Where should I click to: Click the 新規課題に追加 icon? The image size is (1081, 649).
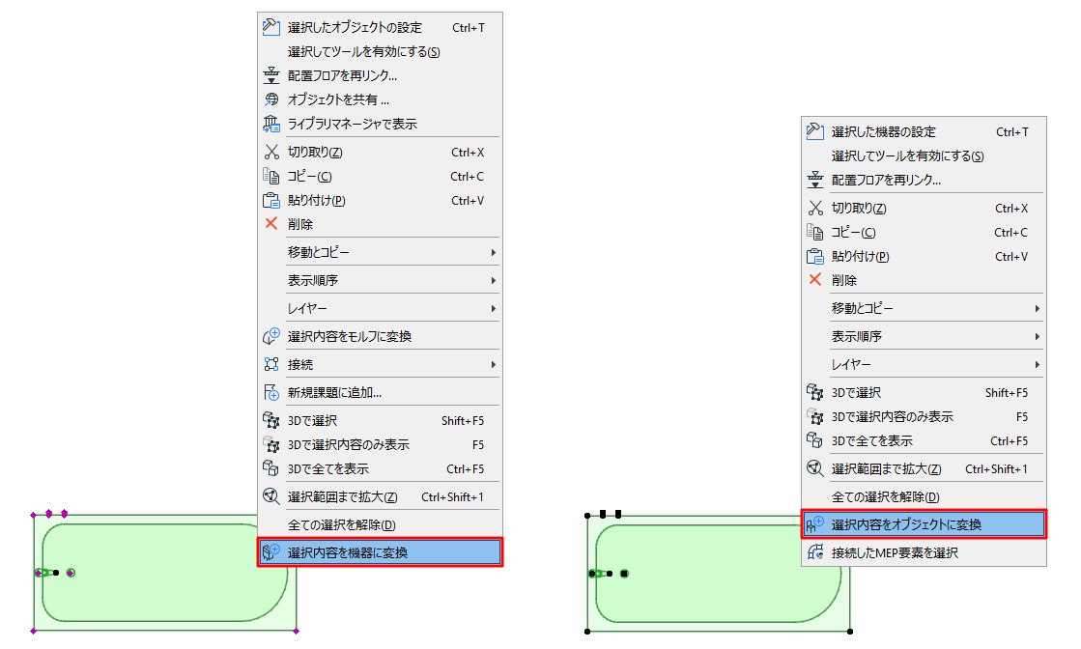click(270, 392)
